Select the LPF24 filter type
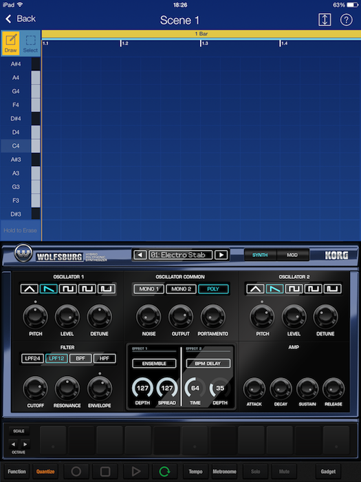 pyautogui.click(x=32, y=359)
